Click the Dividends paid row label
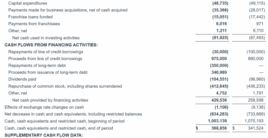The image size is (268, 138). (22, 79)
